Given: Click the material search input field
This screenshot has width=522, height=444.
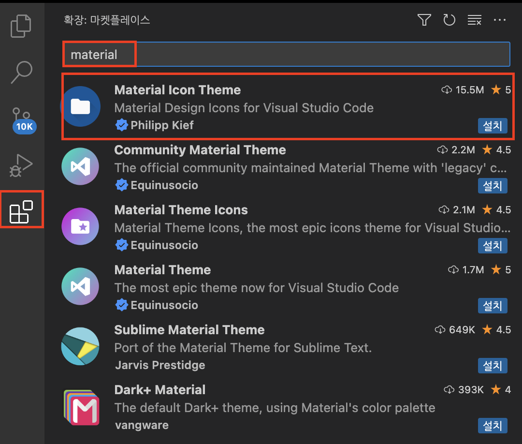Looking at the screenshot, I should (x=287, y=54).
